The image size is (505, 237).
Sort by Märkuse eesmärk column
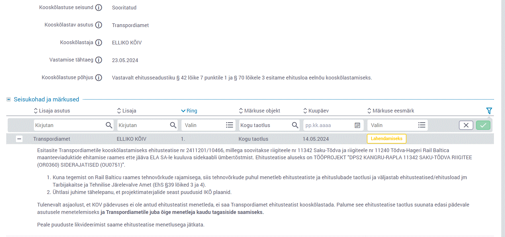point(390,111)
